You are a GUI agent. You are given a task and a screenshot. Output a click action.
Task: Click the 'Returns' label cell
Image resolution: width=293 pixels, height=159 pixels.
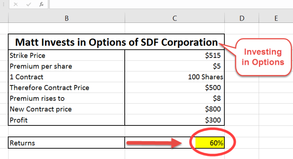point(66,143)
